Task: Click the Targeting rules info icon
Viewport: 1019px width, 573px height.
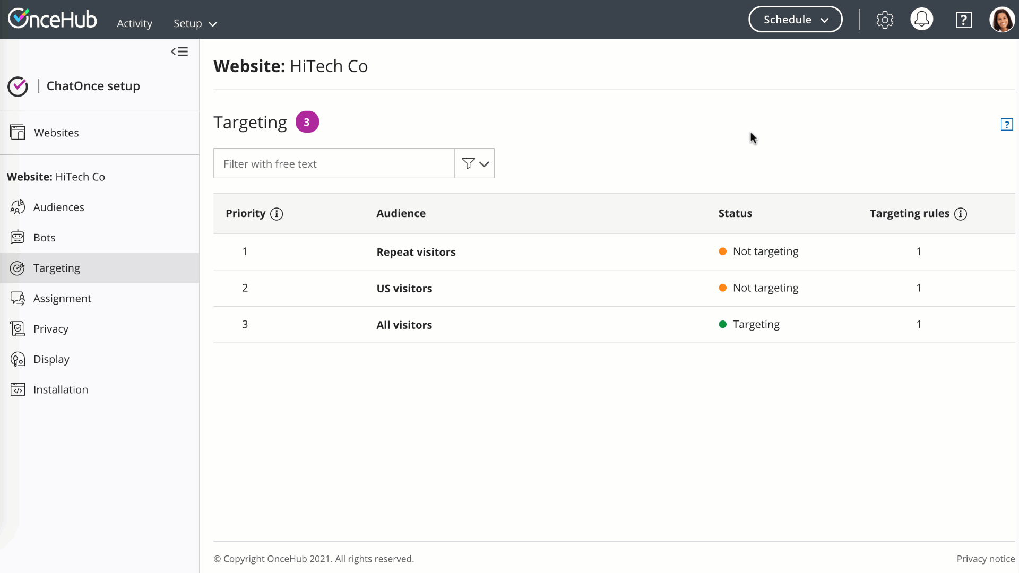Action: 961,214
